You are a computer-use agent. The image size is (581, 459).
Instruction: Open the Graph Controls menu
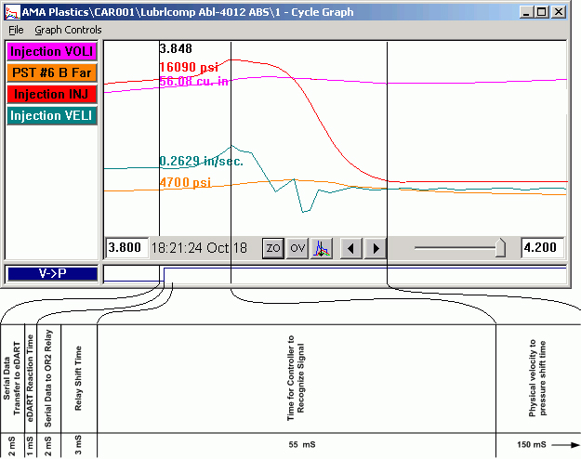coord(68,30)
